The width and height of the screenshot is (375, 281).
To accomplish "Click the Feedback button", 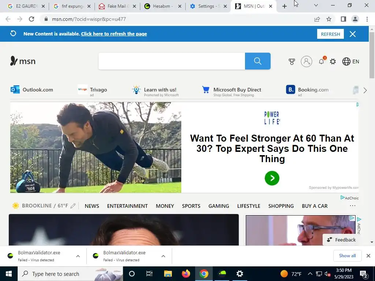I will point(341,240).
